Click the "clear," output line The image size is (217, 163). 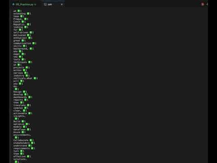click(x=20, y=110)
